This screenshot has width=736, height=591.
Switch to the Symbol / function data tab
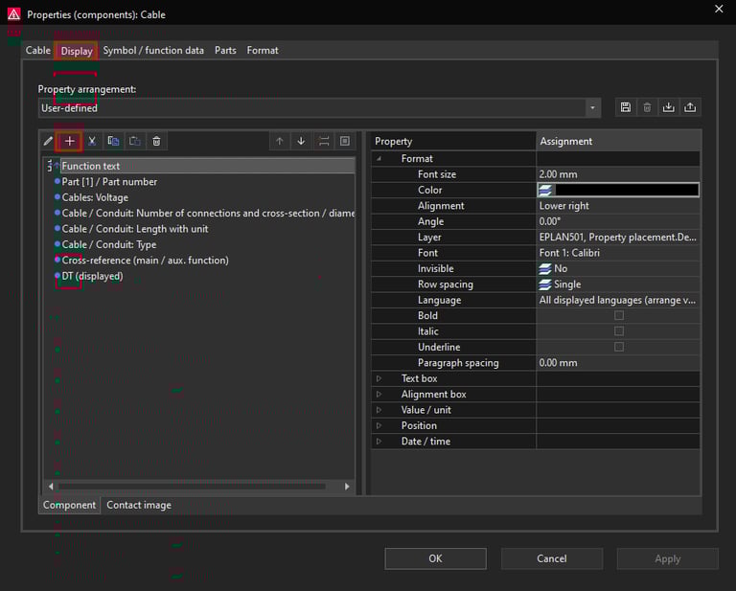[x=153, y=51]
